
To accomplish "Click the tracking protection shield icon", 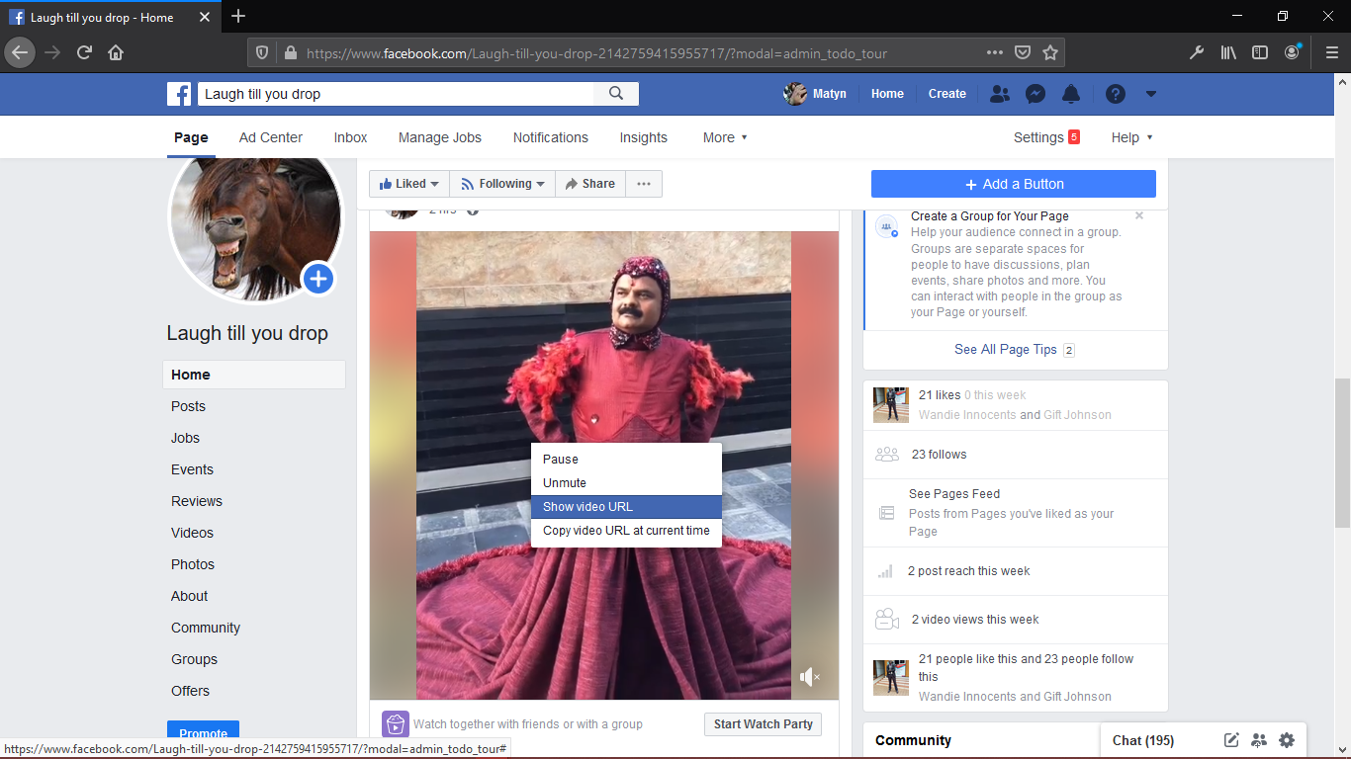I will point(262,52).
